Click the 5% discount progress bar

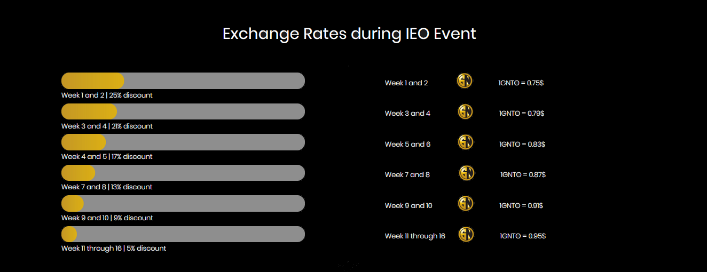pyautogui.click(x=183, y=234)
